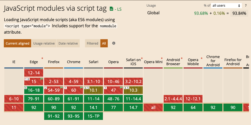Click the green flag on Edge 15
Viewport: 251px width, 125px height.
(x=42, y=79)
